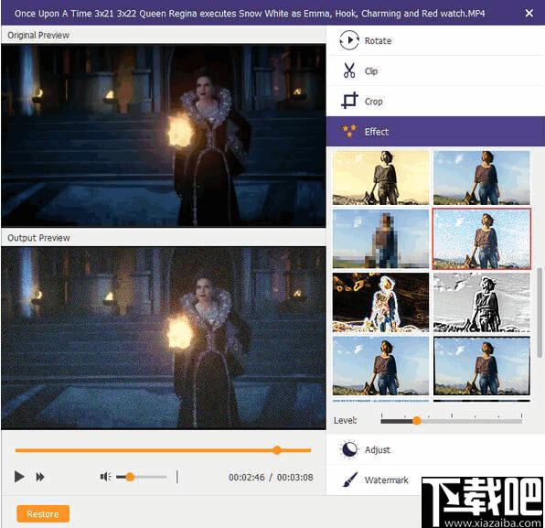Close the video editing window
The height and width of the screenshot is (528, 545).
[x=529, y=13]
